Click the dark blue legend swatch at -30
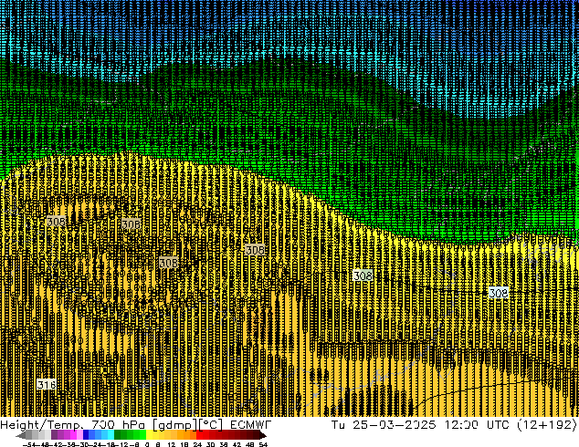 86,435
